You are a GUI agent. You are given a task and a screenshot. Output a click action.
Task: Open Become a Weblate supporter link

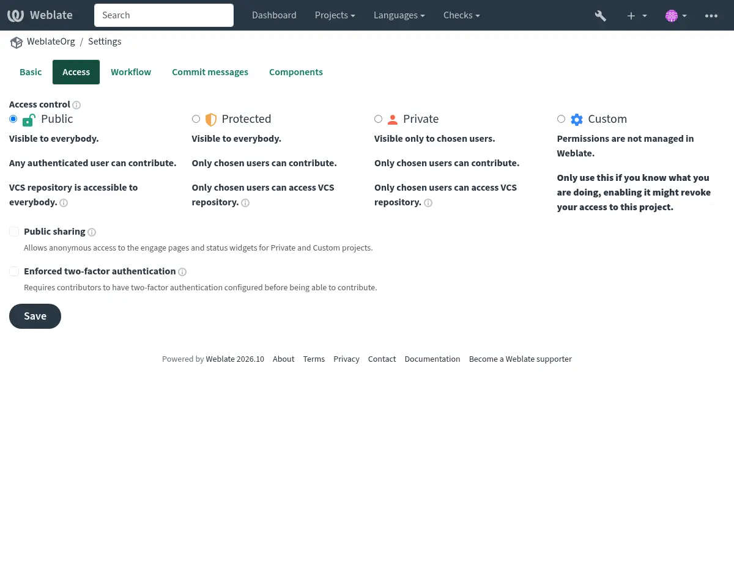click(x=521, y=359)
